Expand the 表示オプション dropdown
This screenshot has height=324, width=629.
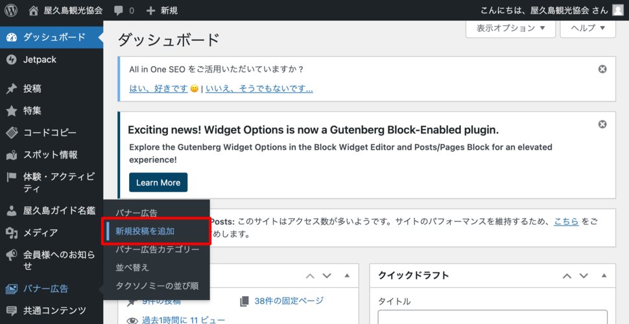click(510, 29)
